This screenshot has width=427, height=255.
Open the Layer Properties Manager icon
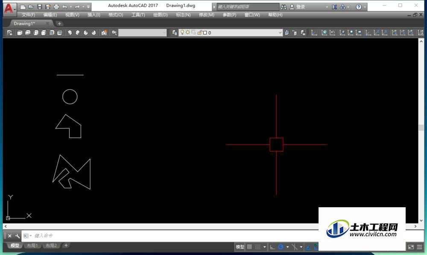pyautogui.click(x=174, y=33)
